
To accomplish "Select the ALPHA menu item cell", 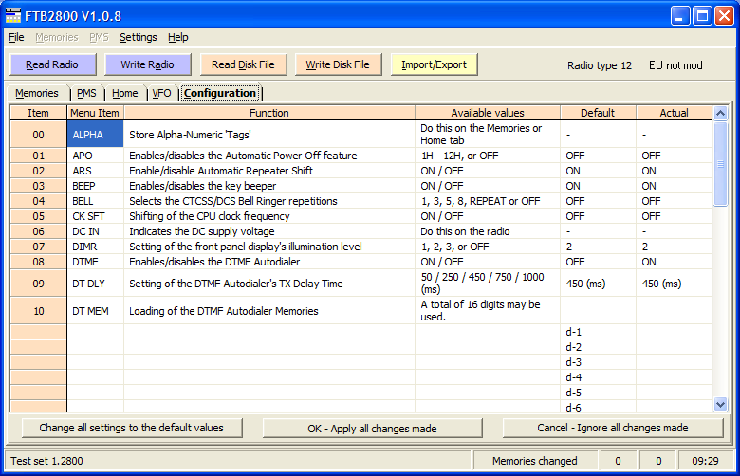I will click(x=95, y=135).
